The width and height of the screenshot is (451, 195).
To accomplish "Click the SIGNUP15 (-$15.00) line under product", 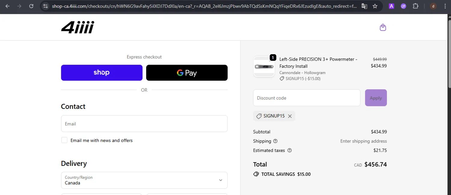I will pyautogui.click(x=300, y=79).
